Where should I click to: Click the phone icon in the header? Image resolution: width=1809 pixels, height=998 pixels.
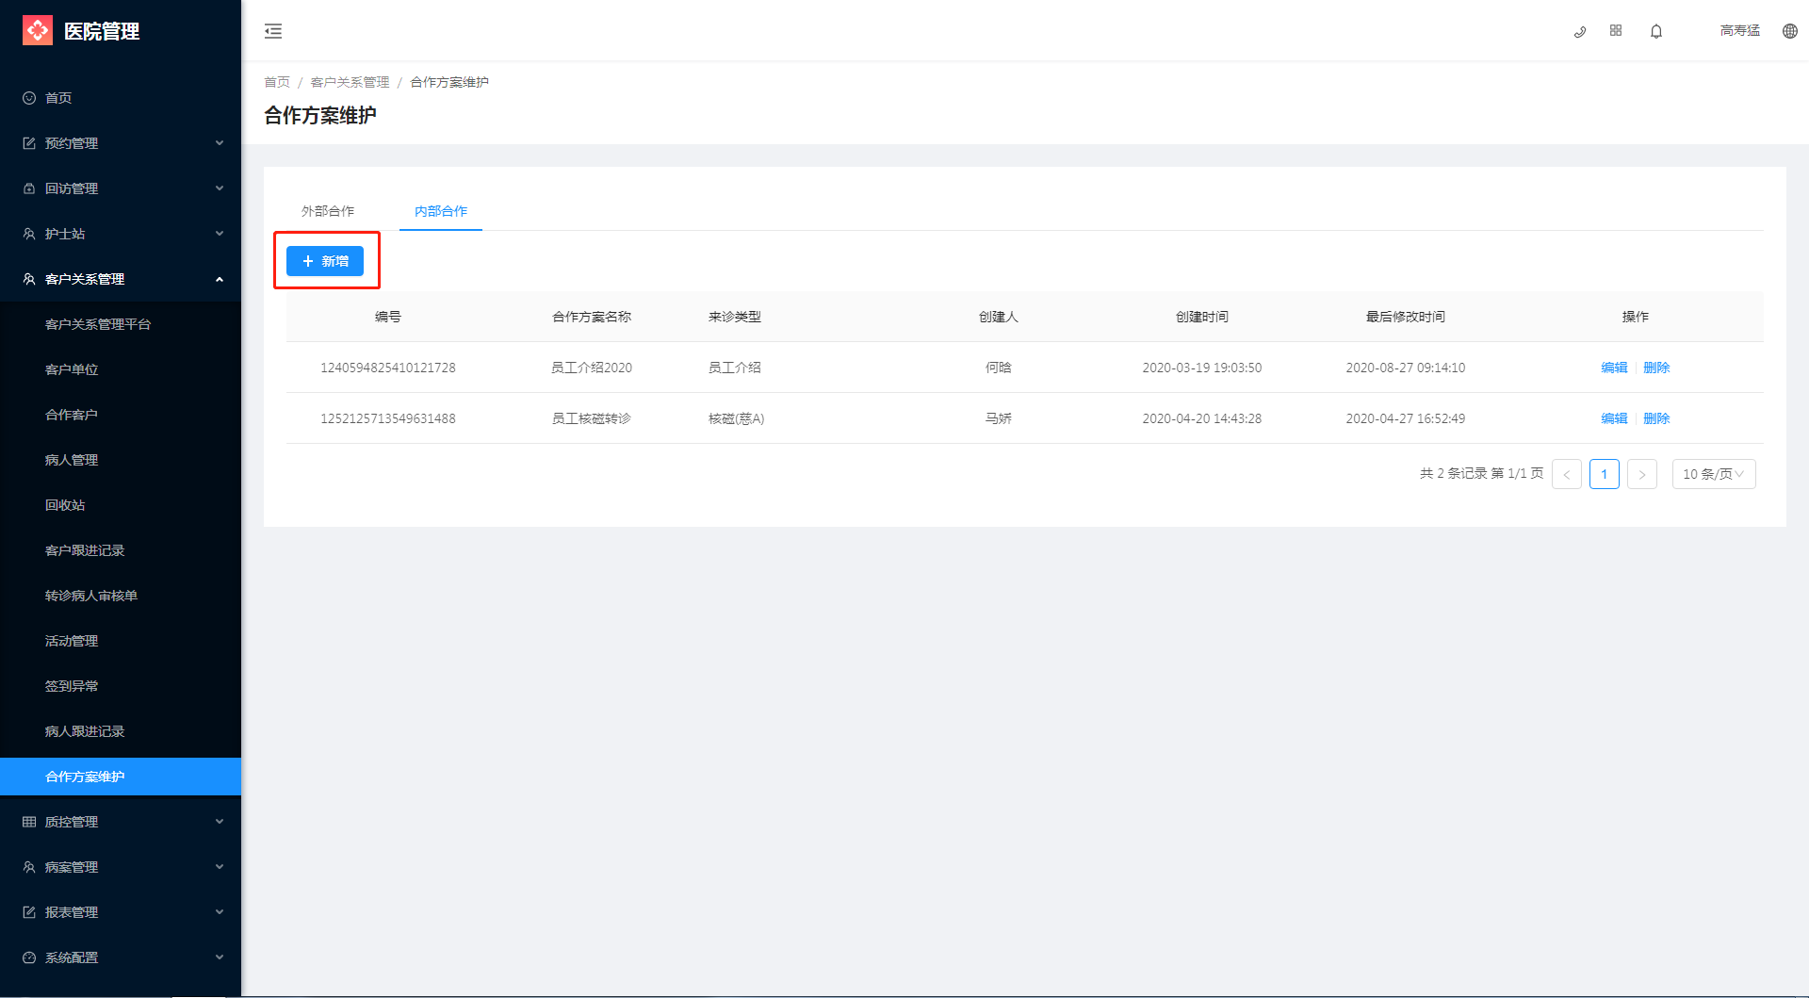tap(1580, 31)
